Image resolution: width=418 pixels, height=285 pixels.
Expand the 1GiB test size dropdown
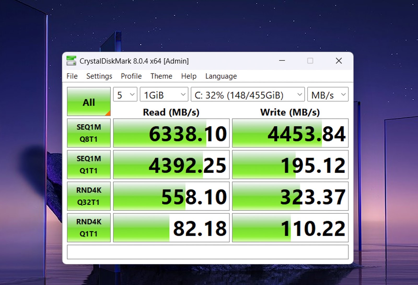coord(164,95)
